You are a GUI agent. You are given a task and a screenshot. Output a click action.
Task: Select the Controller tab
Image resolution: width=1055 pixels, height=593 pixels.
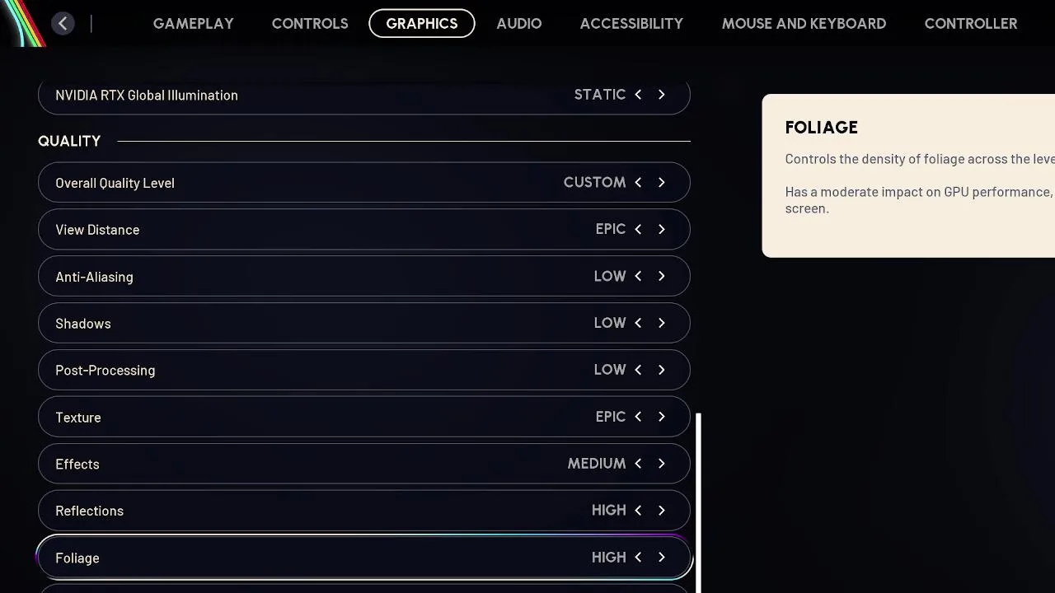(x=970, y=24)
